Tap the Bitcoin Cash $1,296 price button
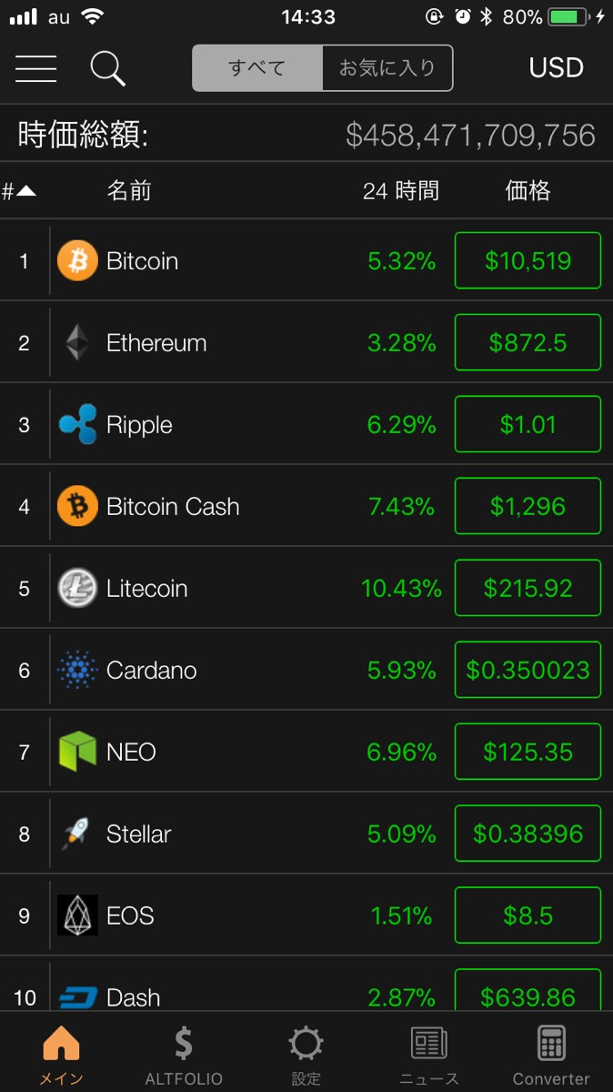 (x=528, y=507)
